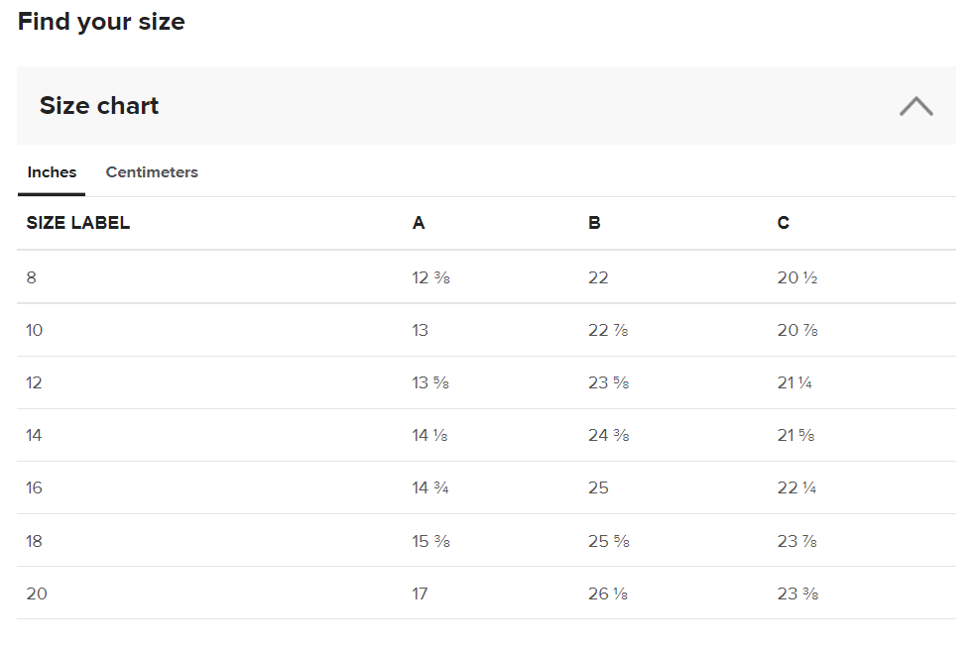Viewport: 974px width, 647px height.
Task: Click the 12 ⅜ value in column A
Action: tap(431, 277)
